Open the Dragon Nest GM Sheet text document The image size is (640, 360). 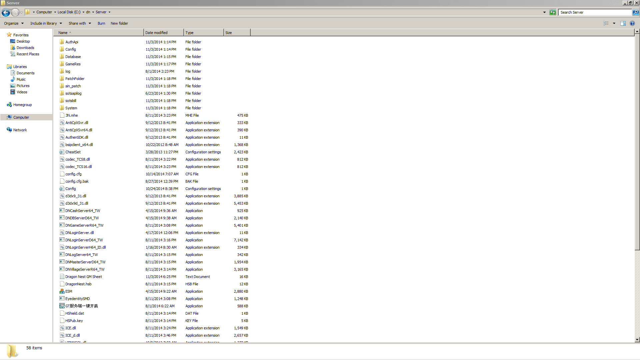(84, 276)
